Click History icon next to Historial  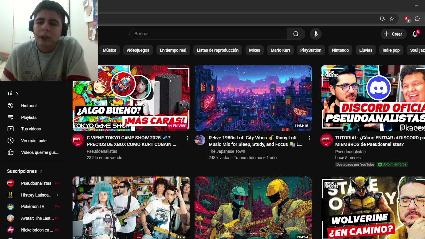[x=11, y=106]
